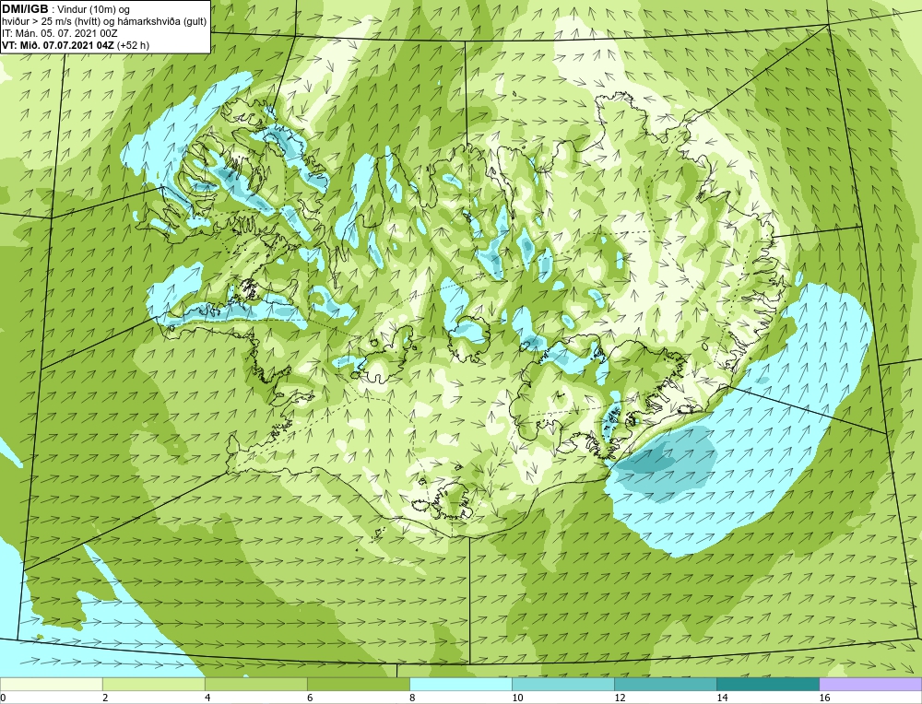922x704 pixels.
Task: Click the 2–4 m/s light green legend swatch
Action: tap(153, 684)
